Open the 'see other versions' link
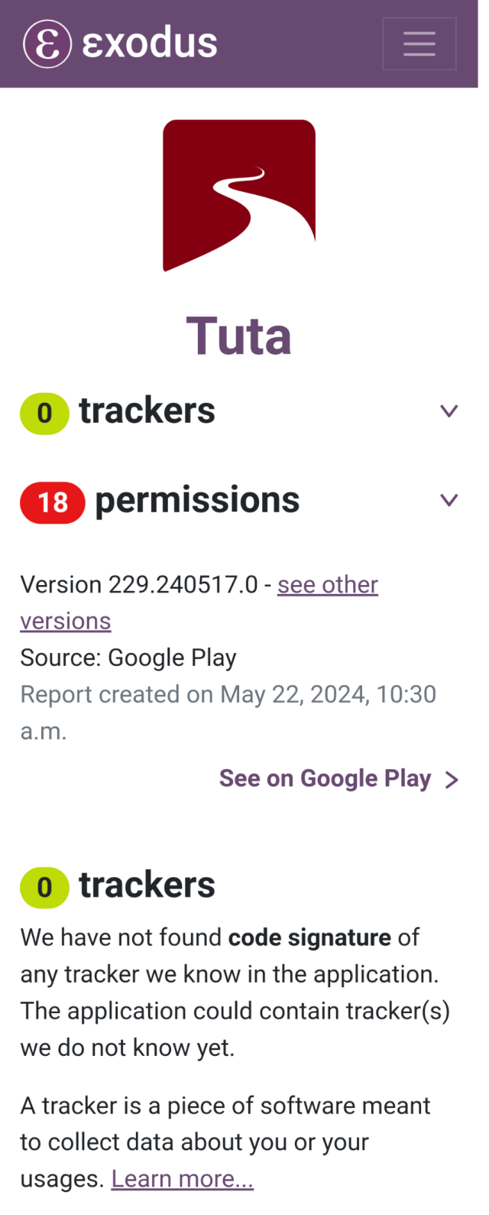The height and width of the screenshot is (1215, 489). point(199,603)
